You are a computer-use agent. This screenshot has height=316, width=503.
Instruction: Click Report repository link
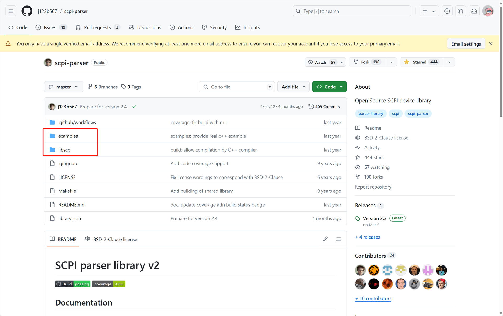pos(373,187)
